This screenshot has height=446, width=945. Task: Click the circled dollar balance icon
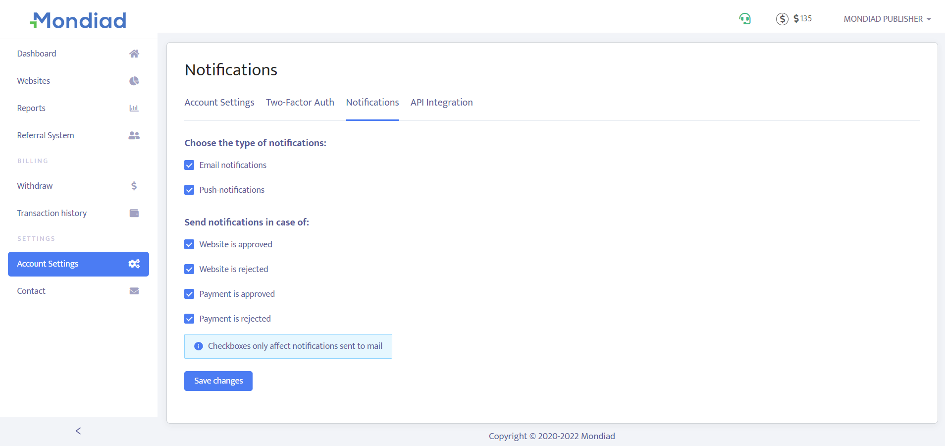click(x=782, y=19)
